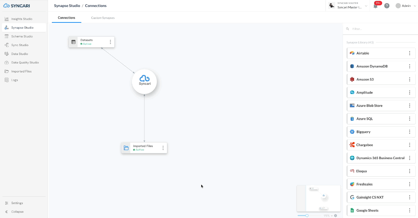Viewport: 418px width, 218px height.
Task: Open the Datasets node options menu
Action: pos(110,42)
